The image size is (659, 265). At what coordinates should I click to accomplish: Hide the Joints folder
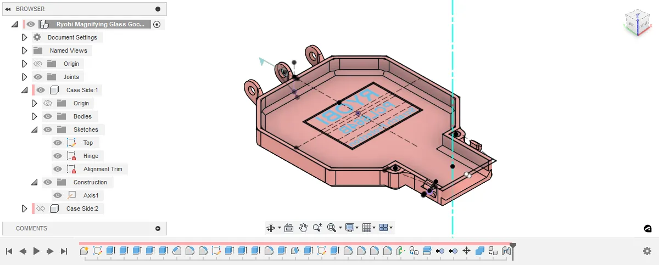tap(37, 77)
